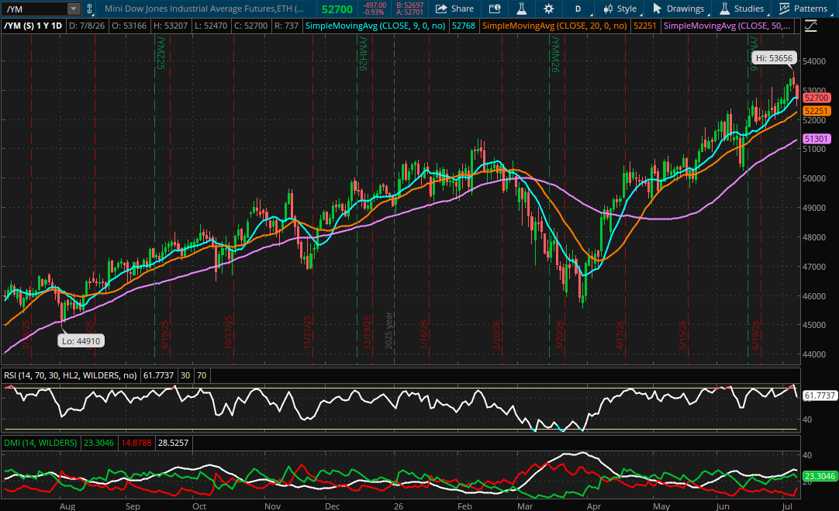The image size is (839, 511).
Task: Expand the /YM symbol dropdown arrow
Action: (x=74, y=9)
